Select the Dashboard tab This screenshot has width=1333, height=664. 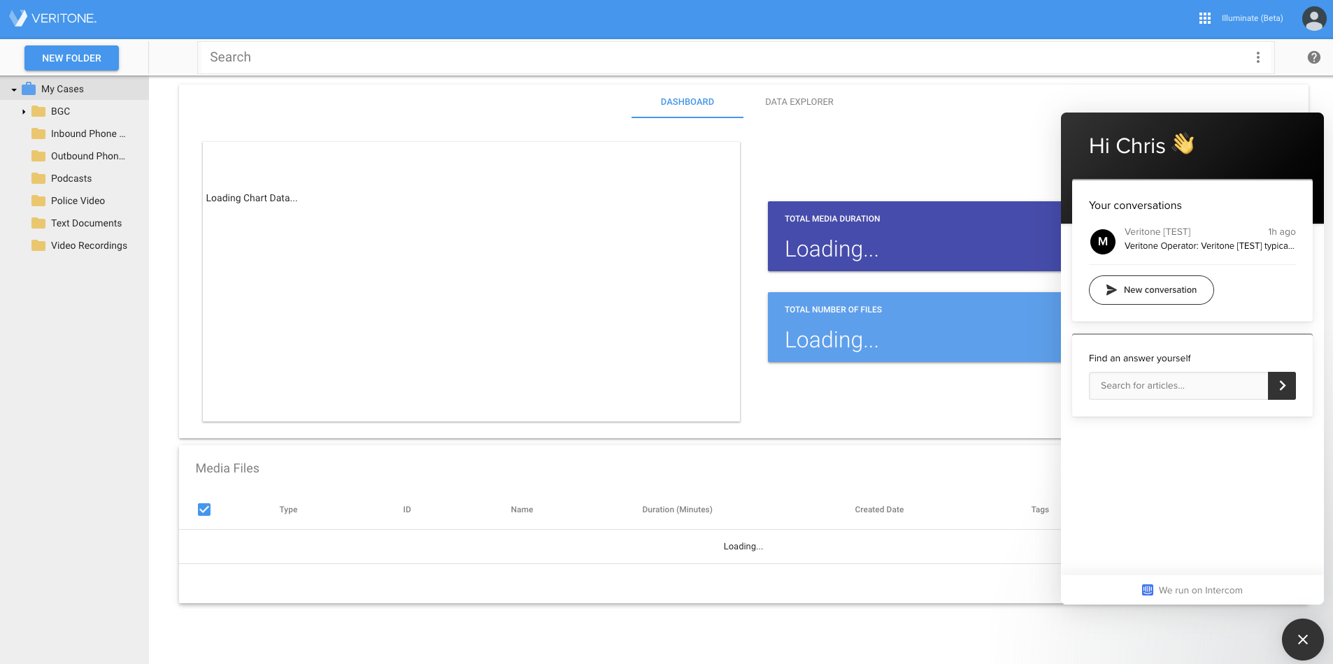pyautogui.click(x=687, y=101)
